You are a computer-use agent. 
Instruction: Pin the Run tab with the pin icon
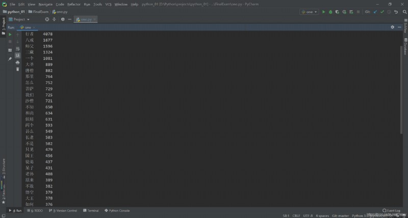click(10, 59)
